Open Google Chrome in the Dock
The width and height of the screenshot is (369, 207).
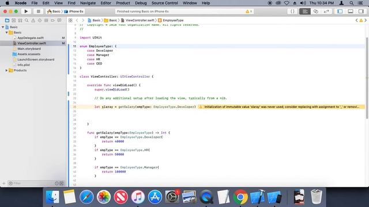point(240,197)
